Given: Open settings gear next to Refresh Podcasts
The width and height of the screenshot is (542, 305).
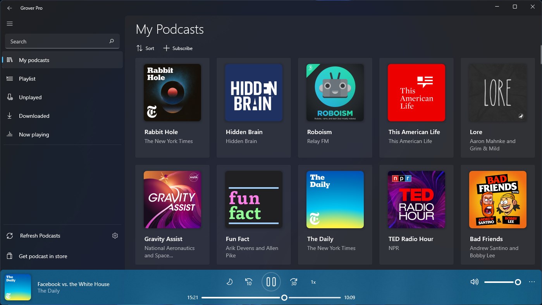Looking at the screenshot, I should (x=115, y=235).
